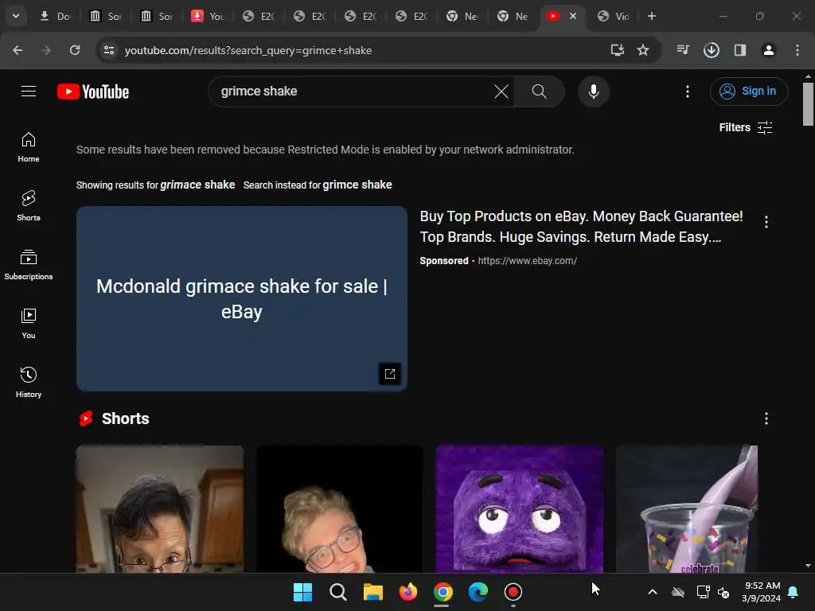Screen dimensions: 815x611
Task: Go to Home in the sidebar
Action: 29,147
